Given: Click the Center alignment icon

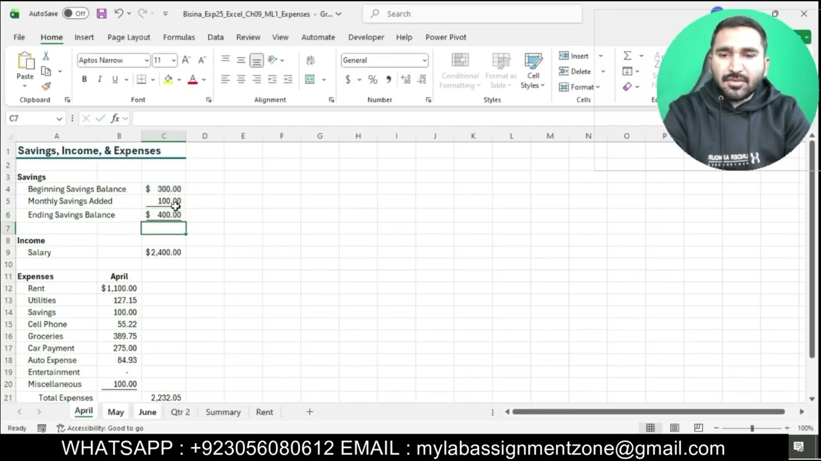Looking at the screenshot, I should click(x=241, y=79).
